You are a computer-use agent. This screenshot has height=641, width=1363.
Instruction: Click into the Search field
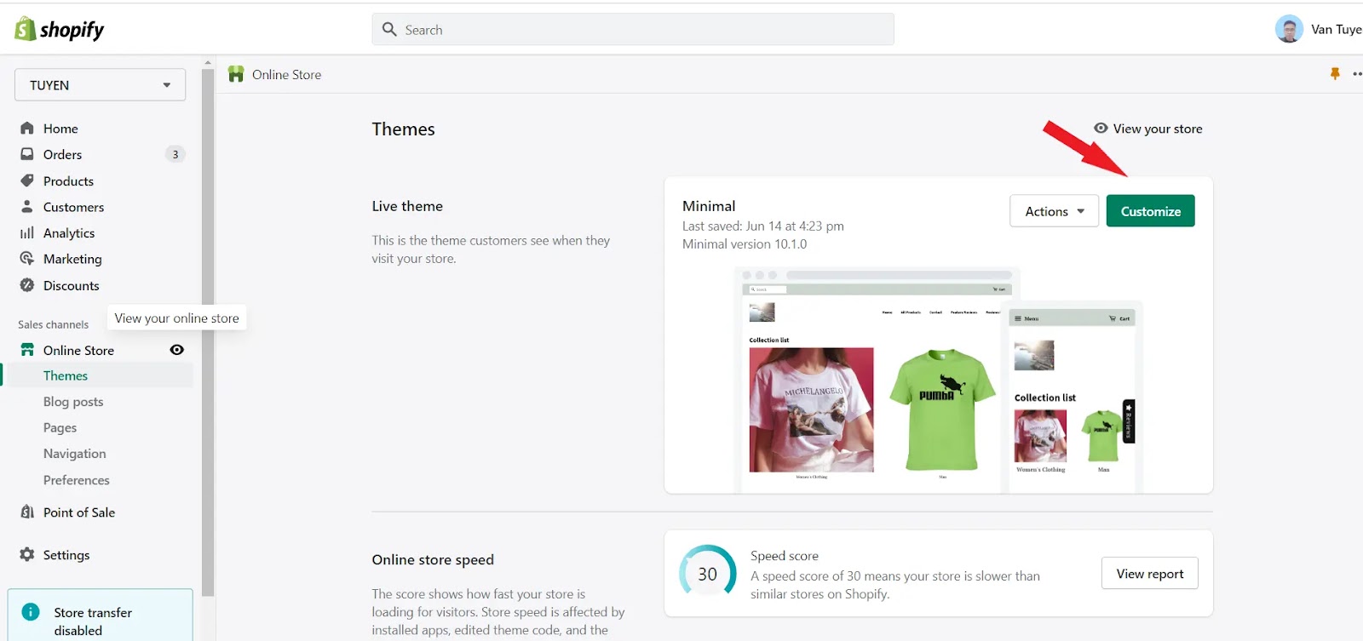point(633,30)
